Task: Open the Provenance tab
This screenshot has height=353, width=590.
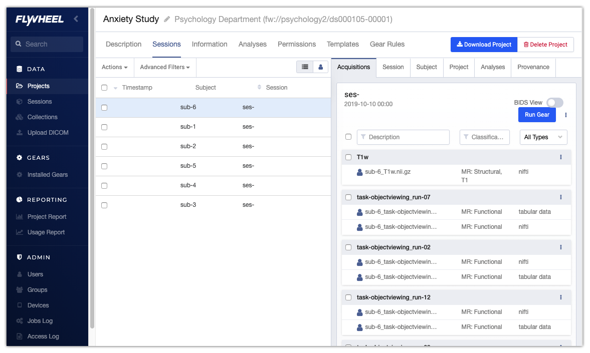Action: (533, 67)
